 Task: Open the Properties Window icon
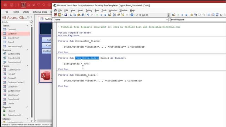coord(119,15)
